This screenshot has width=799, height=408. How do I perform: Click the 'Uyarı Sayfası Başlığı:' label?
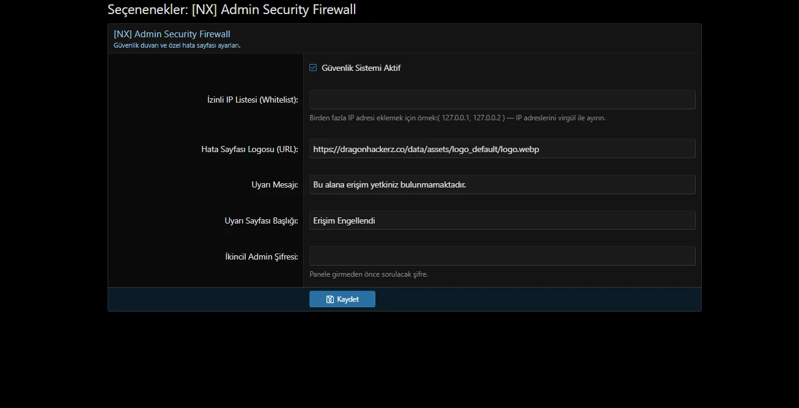tap(261, 220)
